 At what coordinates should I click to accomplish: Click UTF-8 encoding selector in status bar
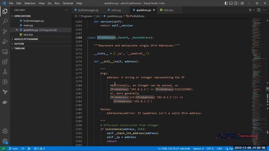point(210,148)
